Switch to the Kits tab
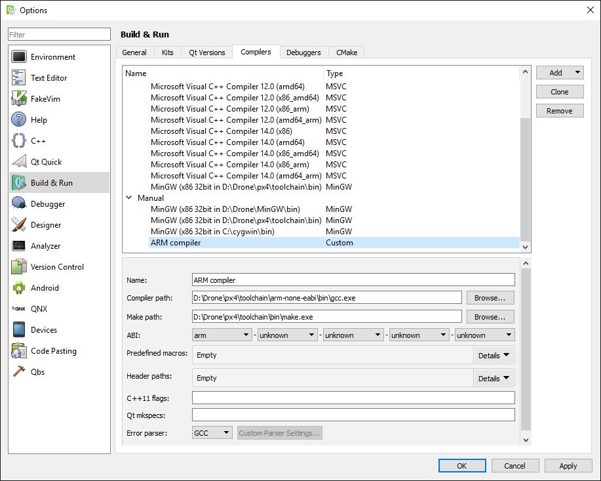This screenshot has width=601, height=481. pyautogui.click(x=168, y=52)
